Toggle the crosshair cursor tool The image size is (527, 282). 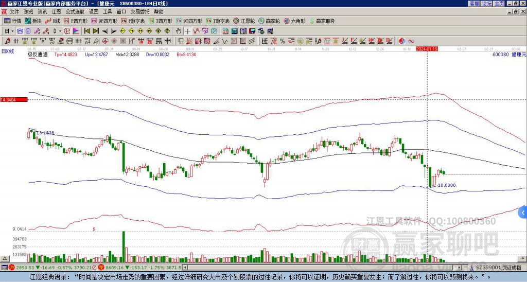[x=187, y=31]
